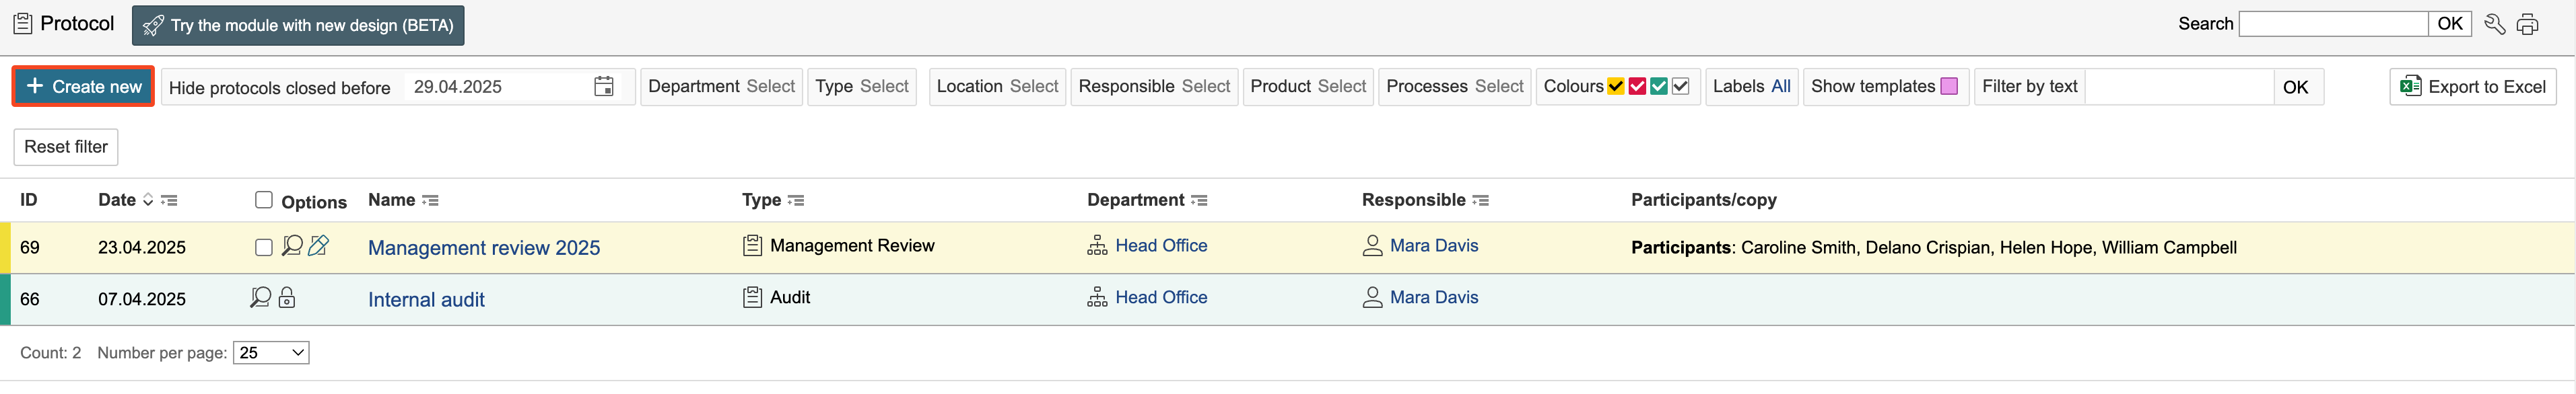Expand Number per page dropdown
Image resolution: width=2576 pixels, height=394 pixels.
pyautogui.click(x=271, y=352)
